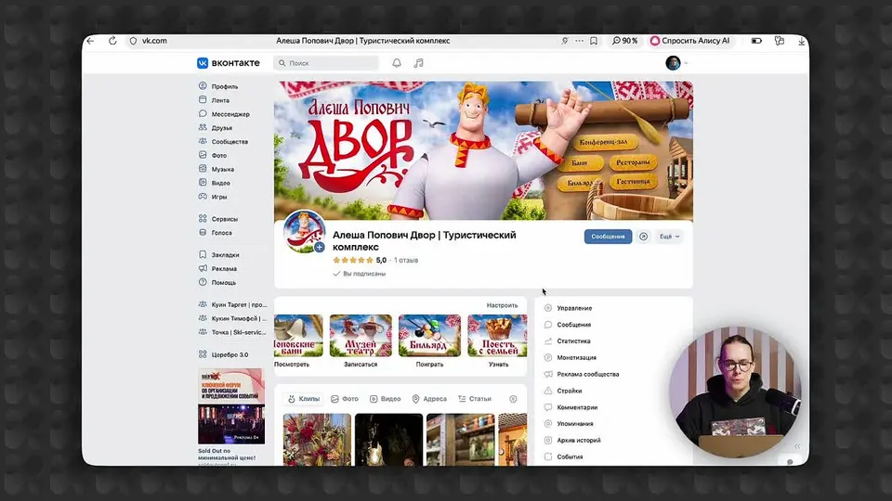Click the 90% zoom level indicator
The width and height of the screenshot is (892, 501).
tap(624, 41)
